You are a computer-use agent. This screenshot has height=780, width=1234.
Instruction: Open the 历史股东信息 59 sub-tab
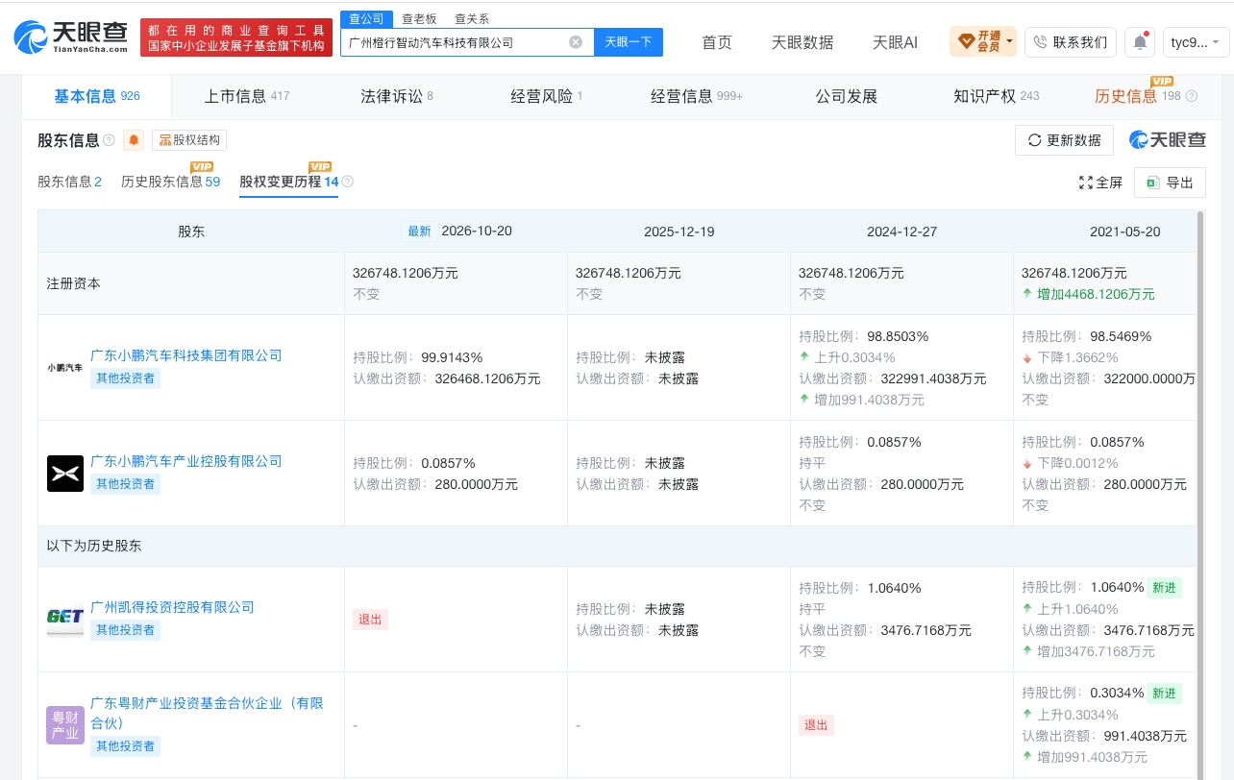pyautogui.click(x=170, y=182)
